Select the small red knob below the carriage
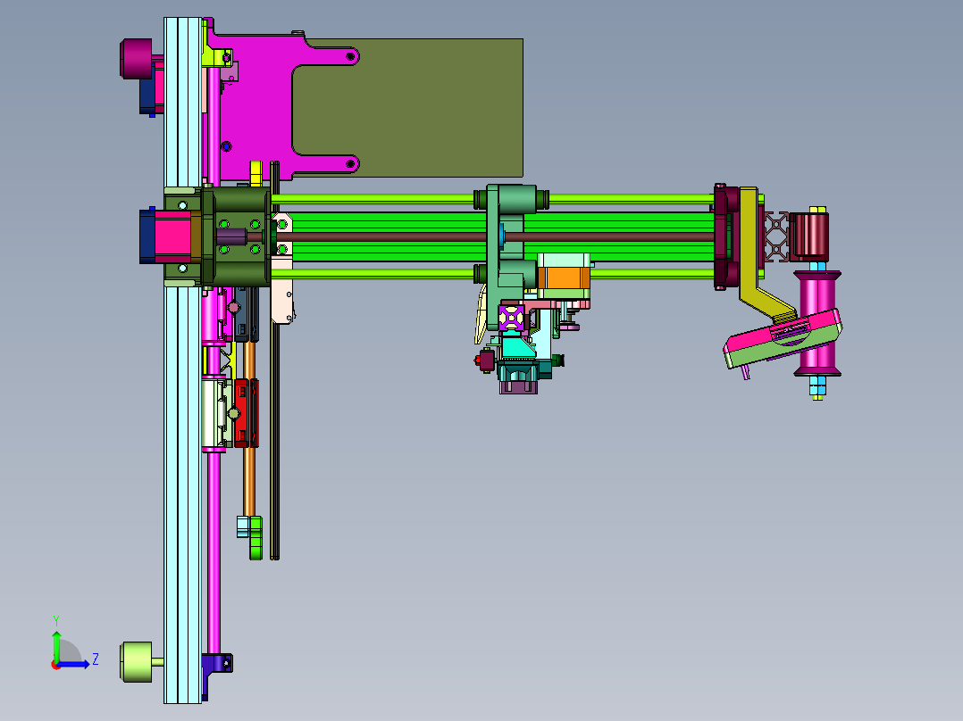The width and height of the screenshot is (963, 721). [x=477, y=360]
